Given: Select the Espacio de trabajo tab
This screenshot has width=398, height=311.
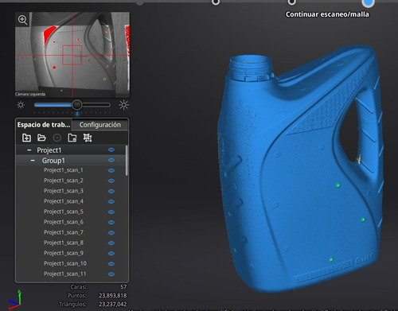Looking at the screenshot, I should 44,125.
